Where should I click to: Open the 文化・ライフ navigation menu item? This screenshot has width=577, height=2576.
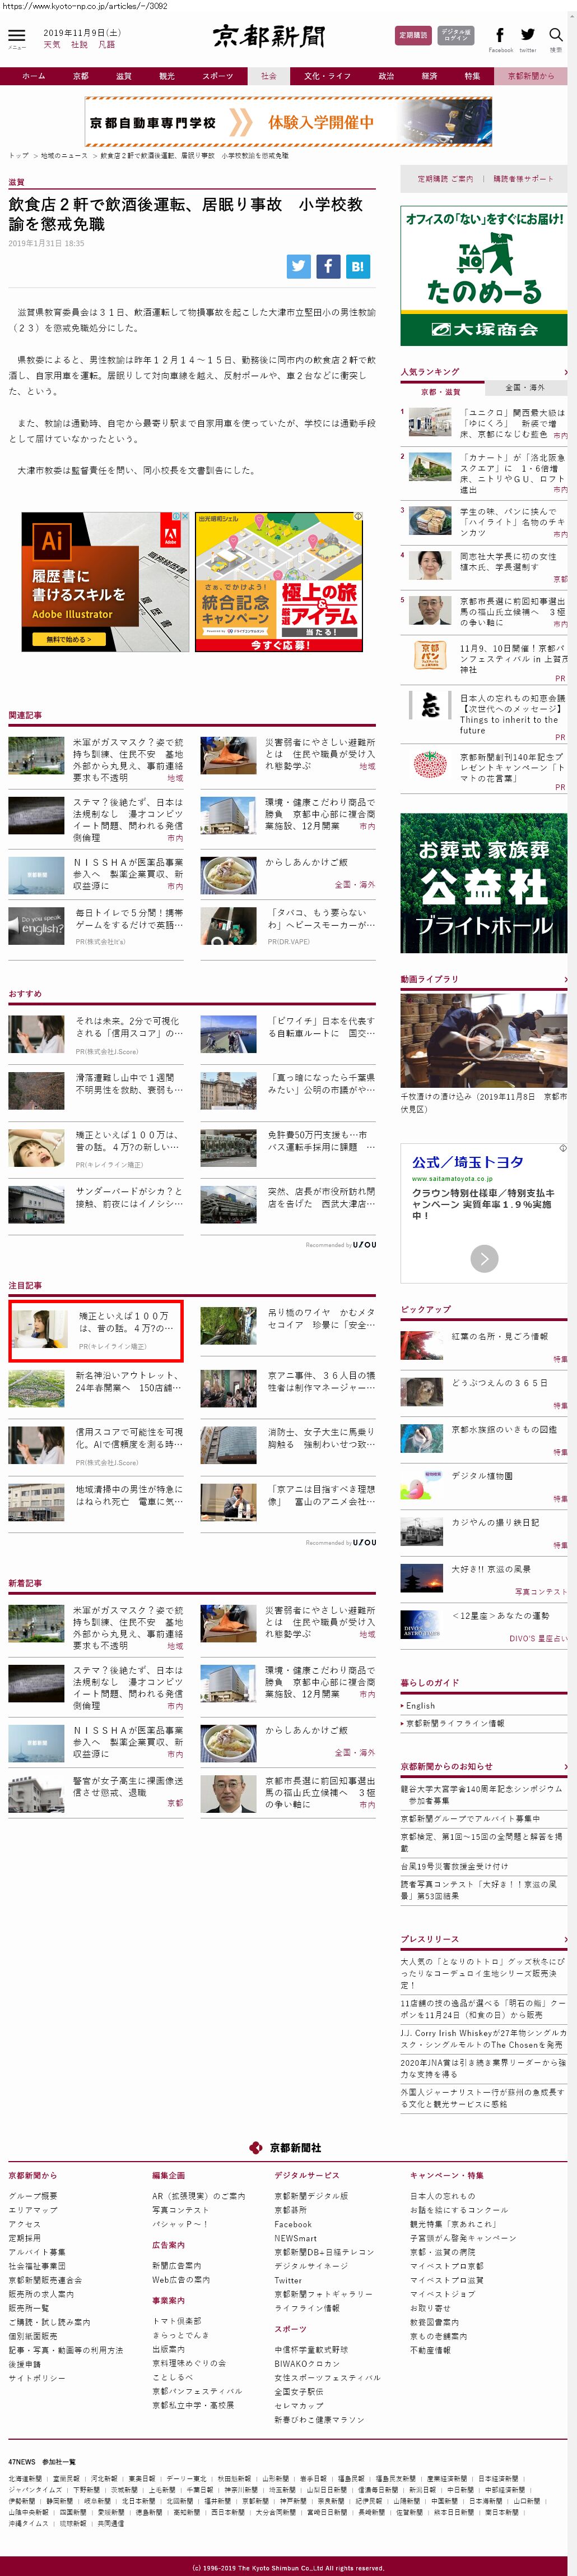point(327,76)
